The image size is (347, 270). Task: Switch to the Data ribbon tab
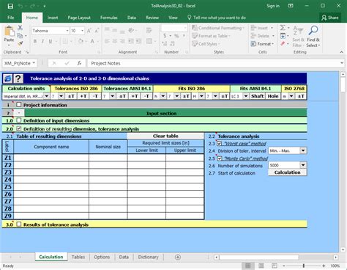click(x=132, y=18)
